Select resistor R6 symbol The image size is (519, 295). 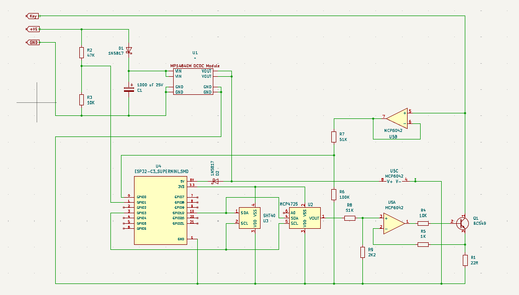pyautogui.click(x=334, y=195)
